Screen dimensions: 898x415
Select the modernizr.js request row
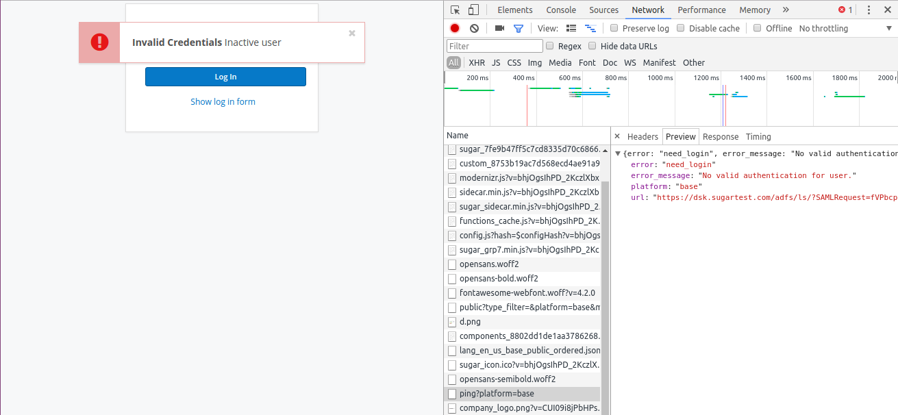pyautogui.click(x=522, y=178)
